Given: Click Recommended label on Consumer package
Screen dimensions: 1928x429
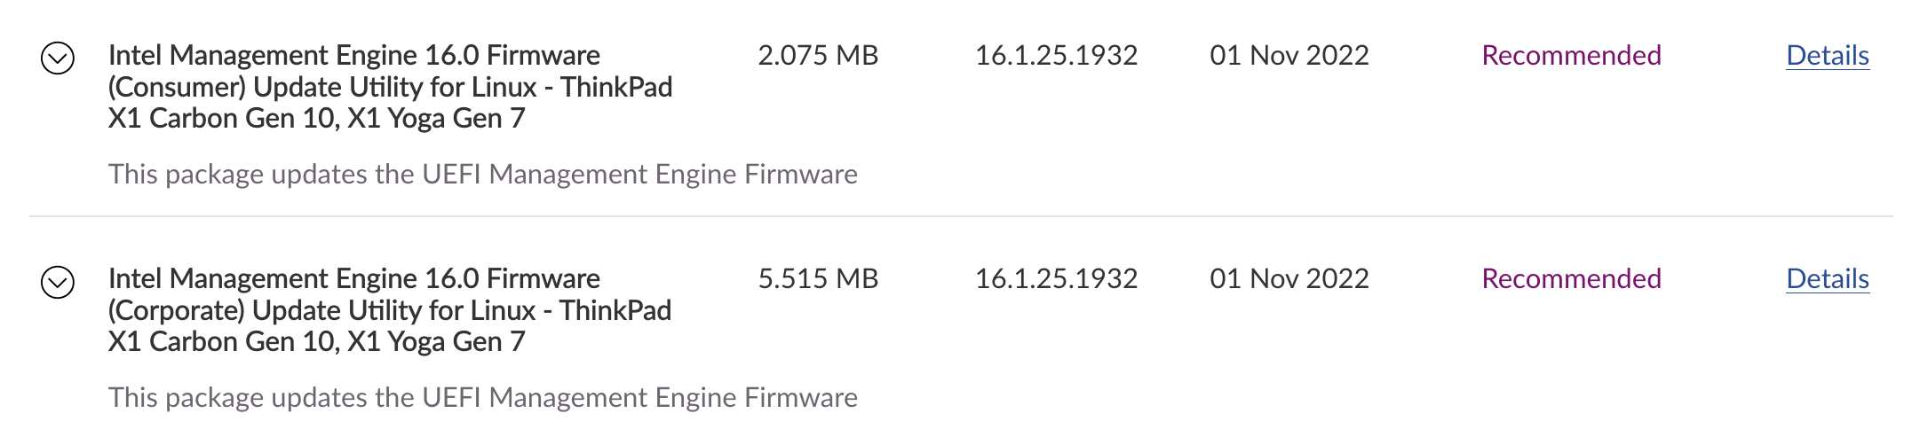Looking at the screenshot, I should tap(1571, 56).
